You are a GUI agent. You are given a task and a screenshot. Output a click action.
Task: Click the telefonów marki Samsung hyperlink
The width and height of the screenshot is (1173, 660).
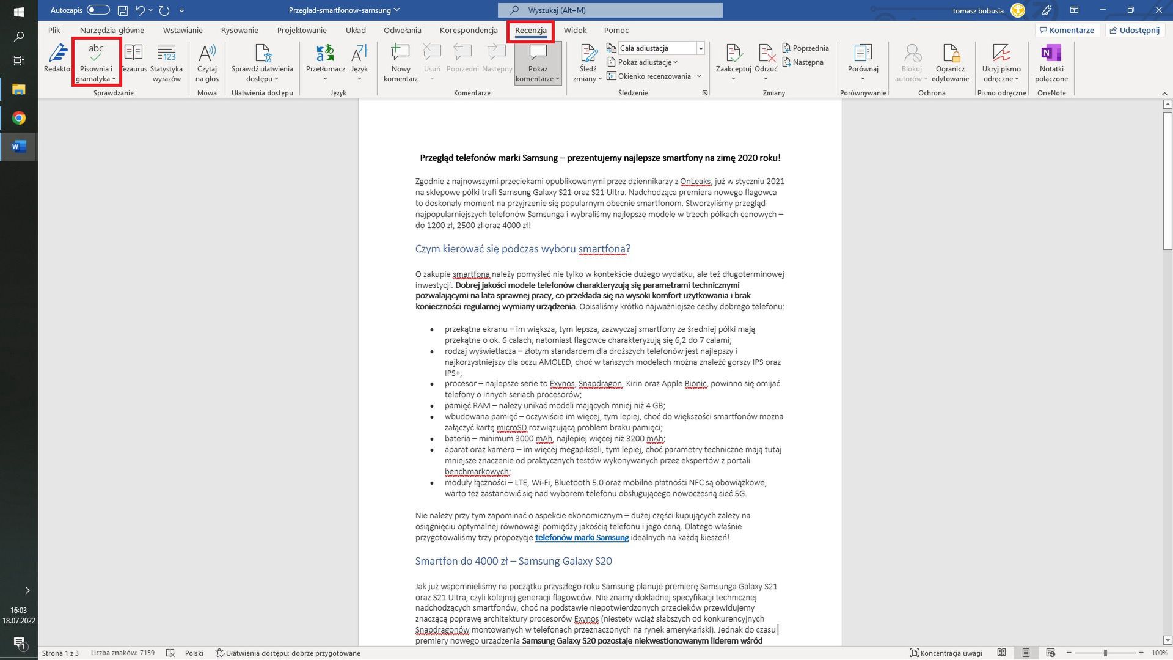581,538
